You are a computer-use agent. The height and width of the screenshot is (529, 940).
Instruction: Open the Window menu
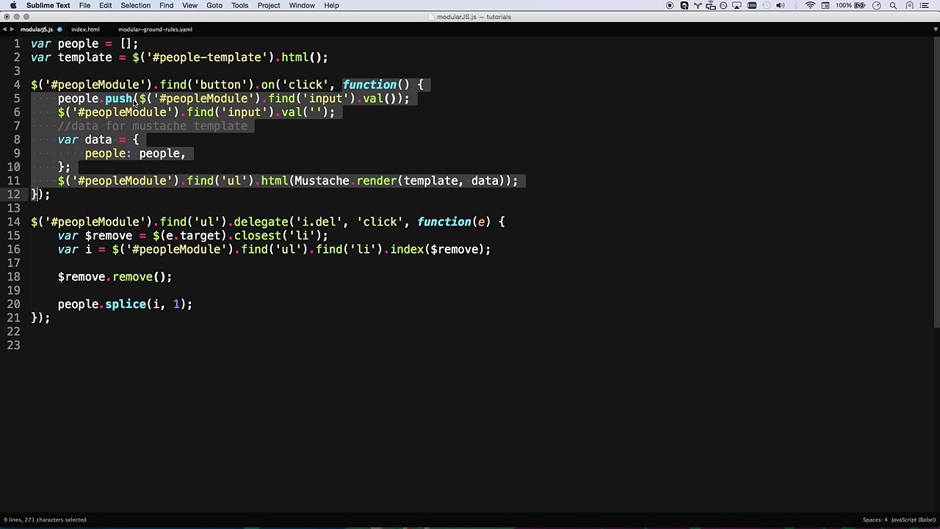302,5
